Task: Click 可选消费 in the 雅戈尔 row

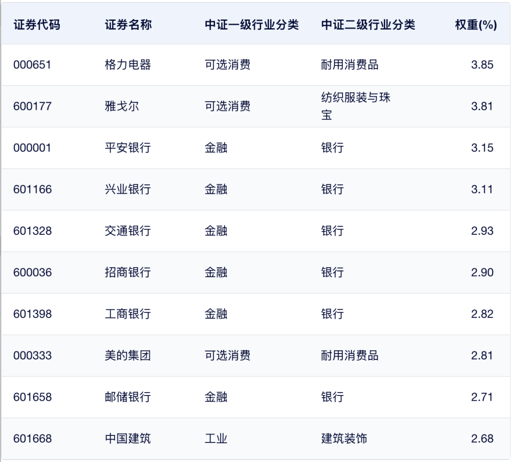Action: tap(228, 106)
